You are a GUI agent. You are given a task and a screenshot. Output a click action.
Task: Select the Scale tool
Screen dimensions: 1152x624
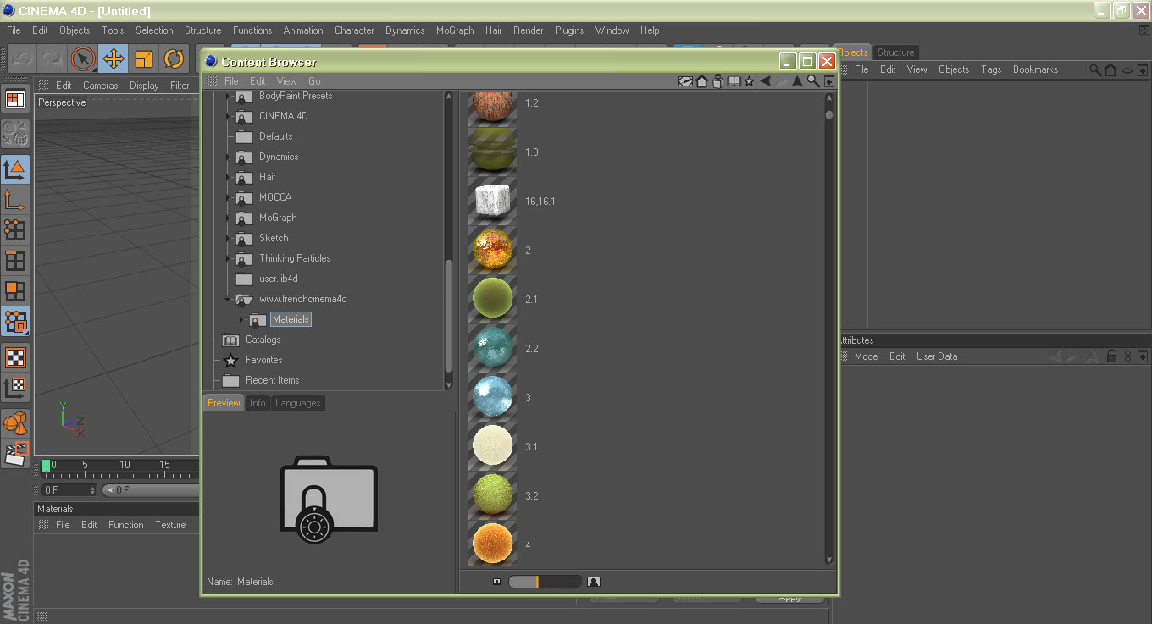[143, 58]
